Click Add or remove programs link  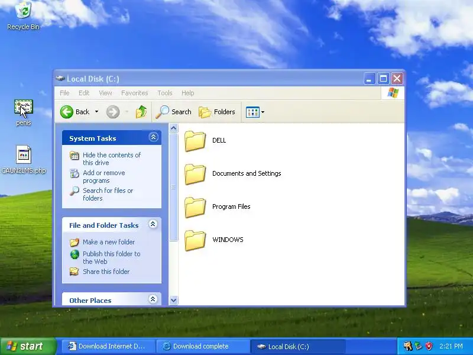point(104,176)
